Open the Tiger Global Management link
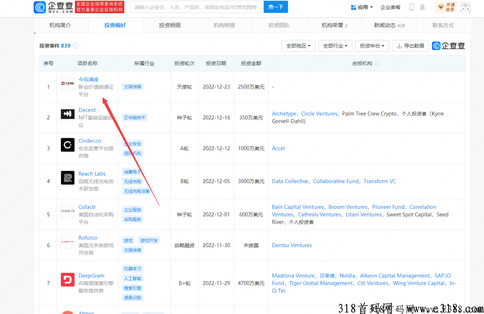Viewport: 484px width, 314px height. tap(321, 283)
